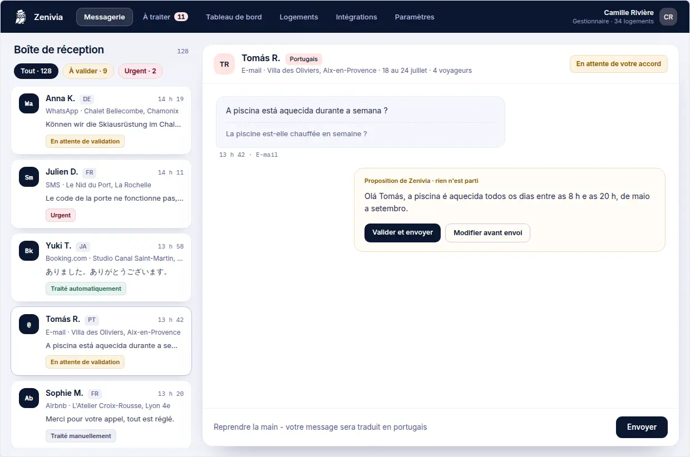Open the Logements tab
The width and height of the screenshot is (690, 457).
coord(299,17)
